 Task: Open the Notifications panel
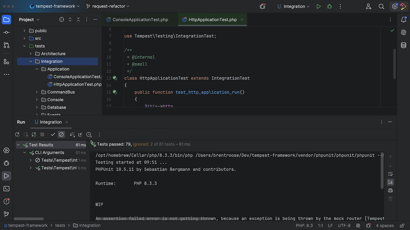[404, 20]
